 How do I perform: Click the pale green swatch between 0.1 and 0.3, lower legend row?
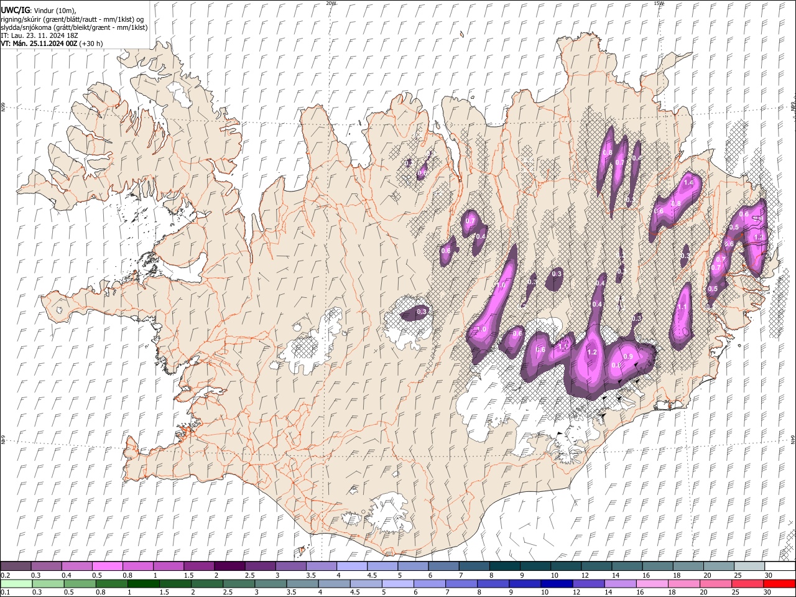[x=16, y=584]
